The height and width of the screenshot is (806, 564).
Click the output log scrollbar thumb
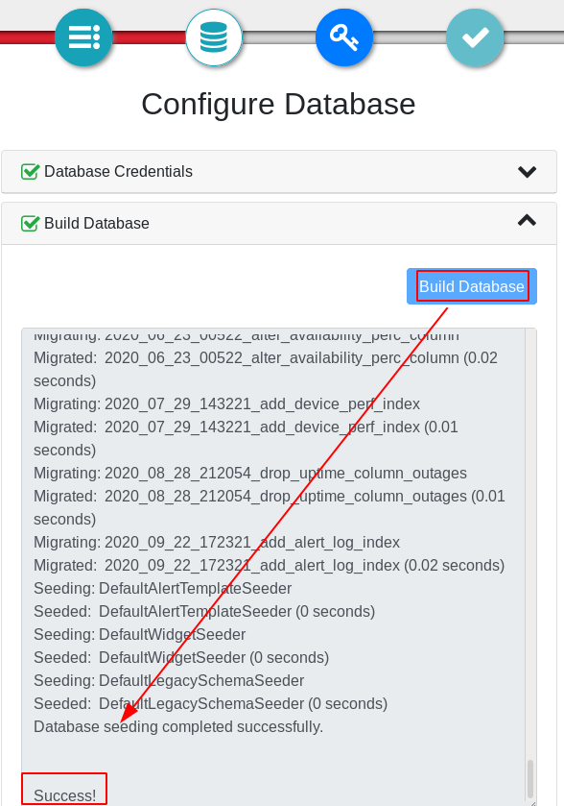pos(530,778)
